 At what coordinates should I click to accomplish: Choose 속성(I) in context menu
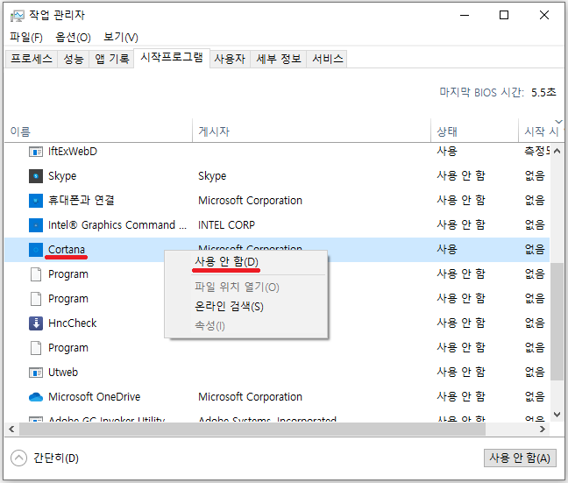(x=246, y=326)
